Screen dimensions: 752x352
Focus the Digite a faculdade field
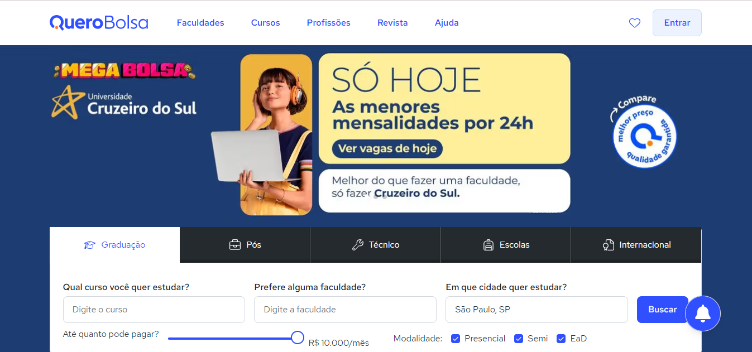point(345,310)
